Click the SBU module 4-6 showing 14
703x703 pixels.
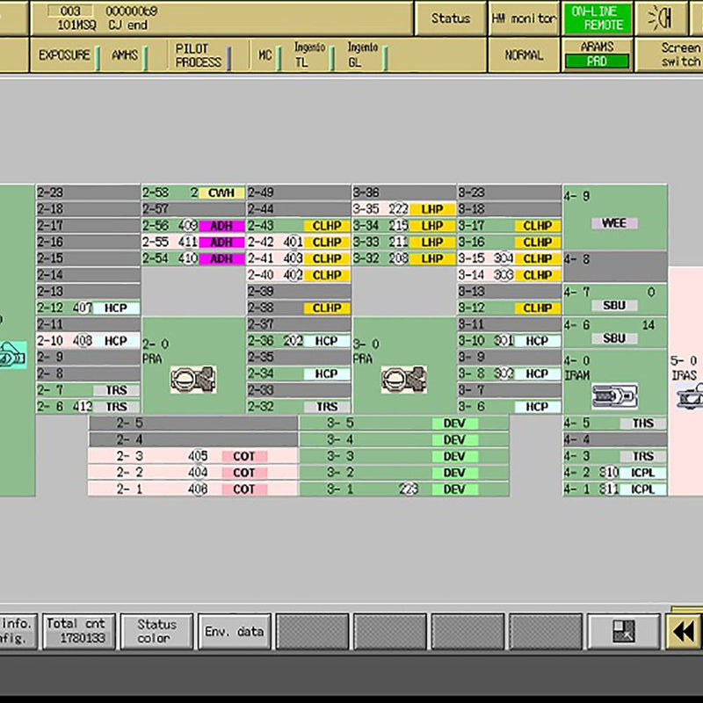[x=615, y=332]
